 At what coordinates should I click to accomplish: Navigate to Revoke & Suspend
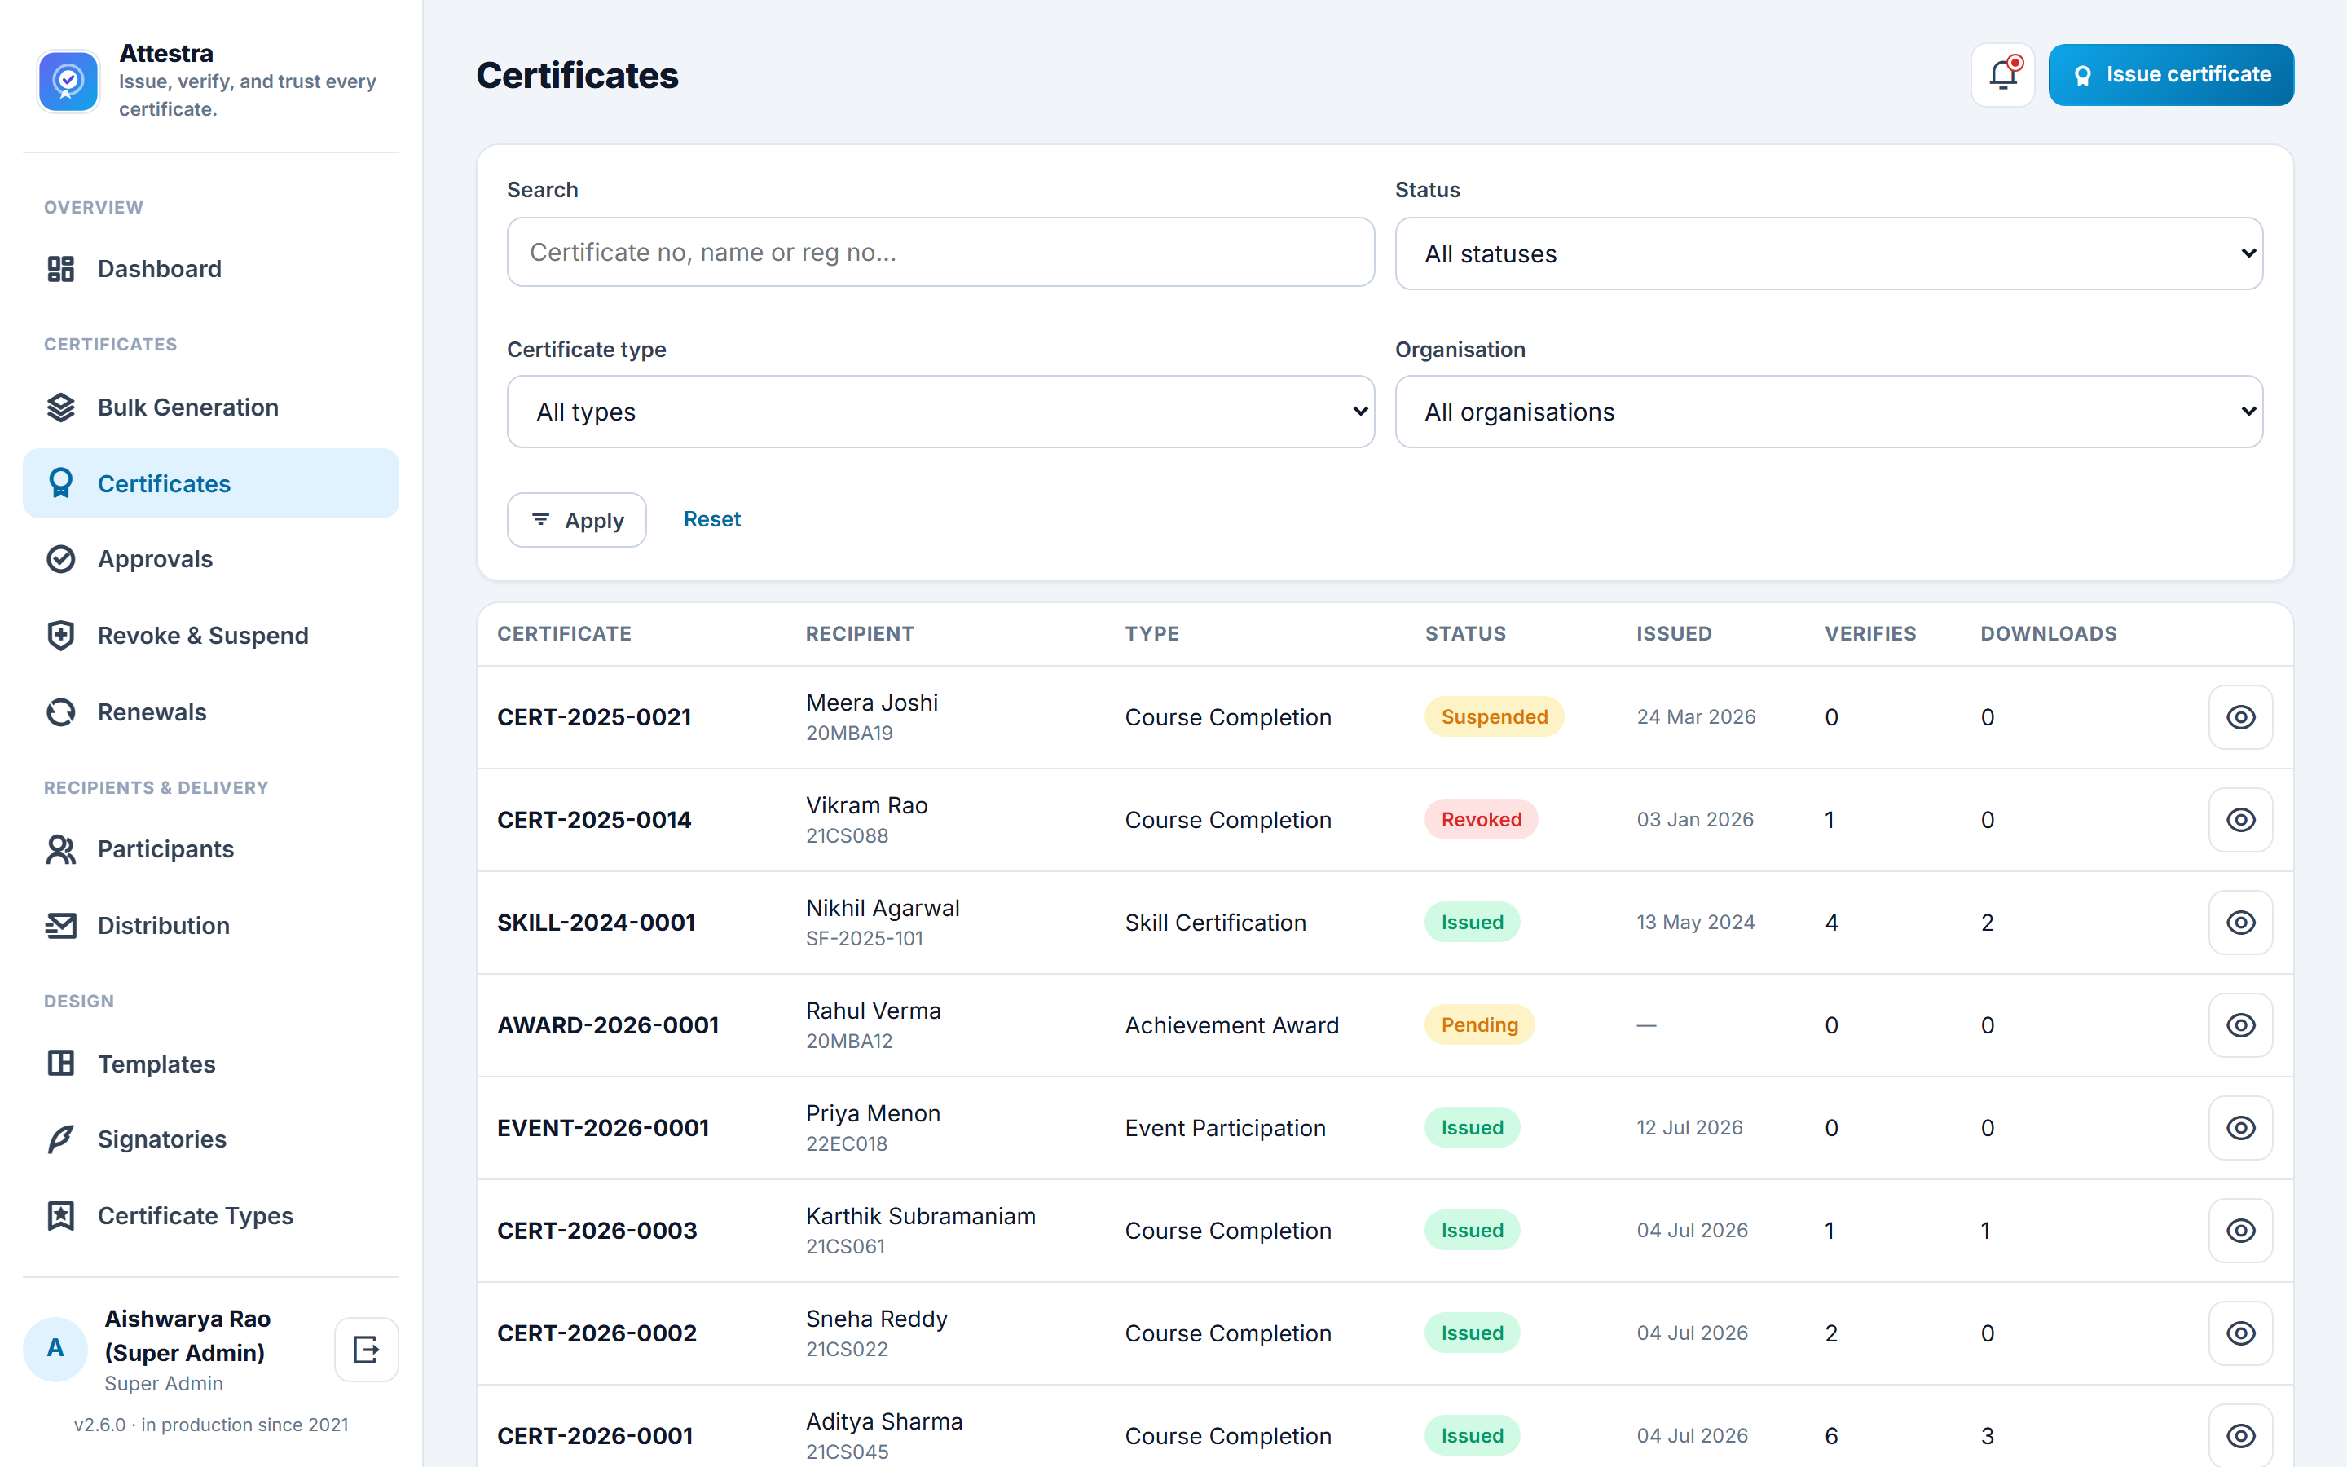click(210, 636)
